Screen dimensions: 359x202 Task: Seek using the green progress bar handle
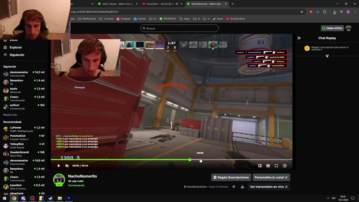coord(190,160)
